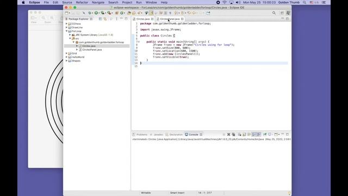Expand the Shapes project
The width and height of the screenshot is (348, 196).
tap(66, 60)
